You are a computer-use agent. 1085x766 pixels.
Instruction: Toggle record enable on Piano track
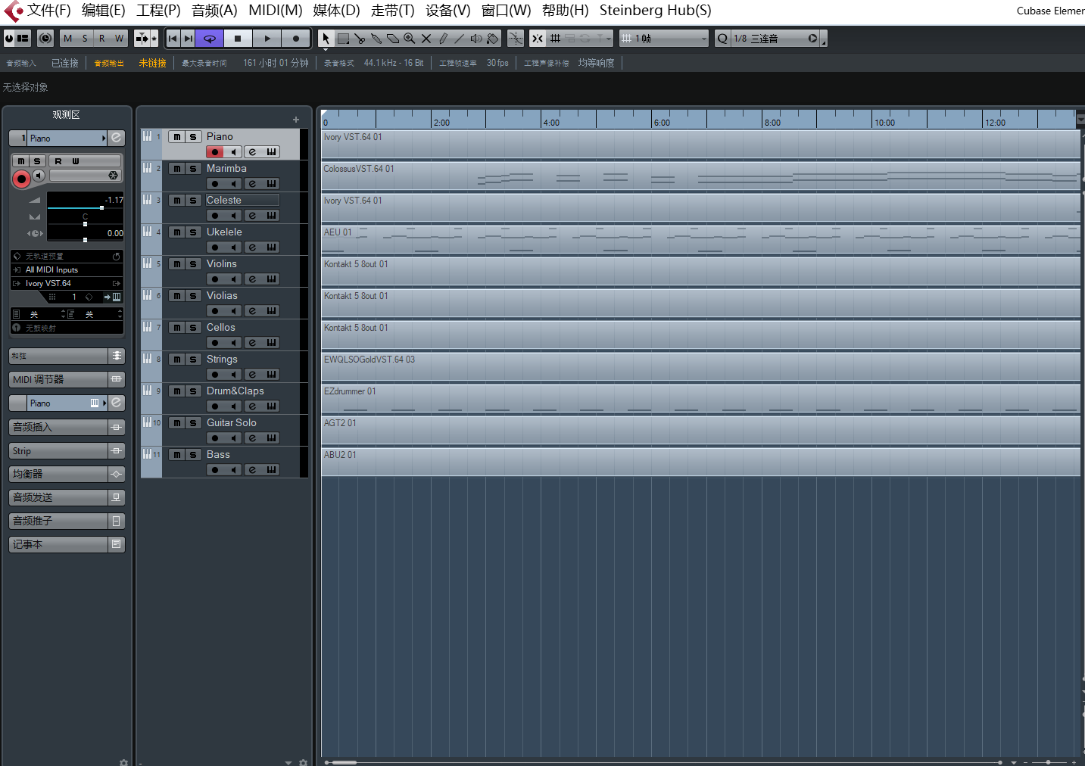(215, 152)
